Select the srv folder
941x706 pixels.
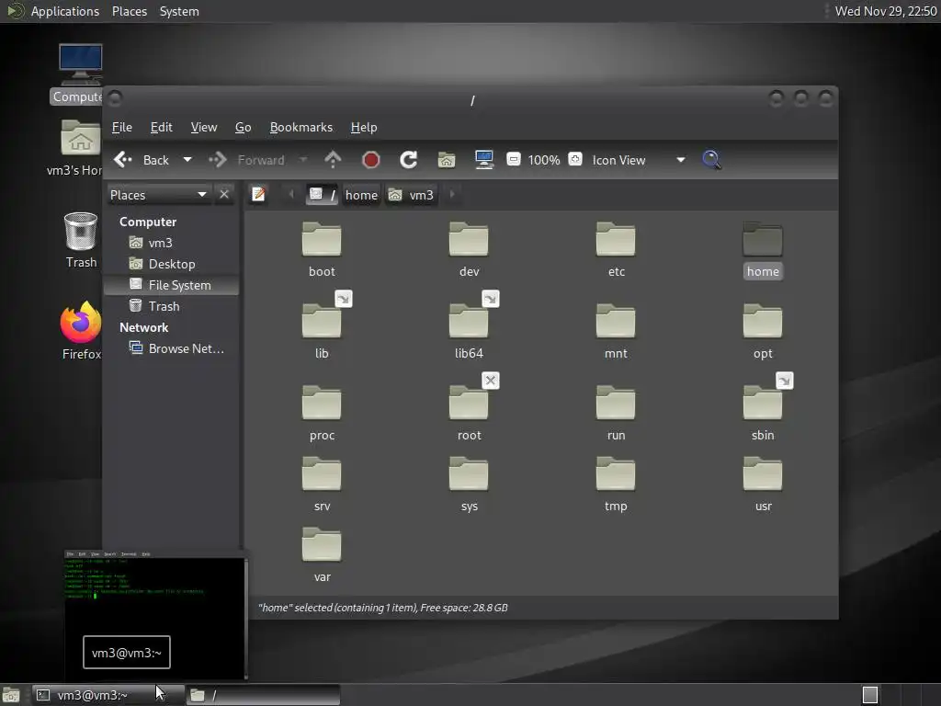pyautogui.click(x=322, y=484)
